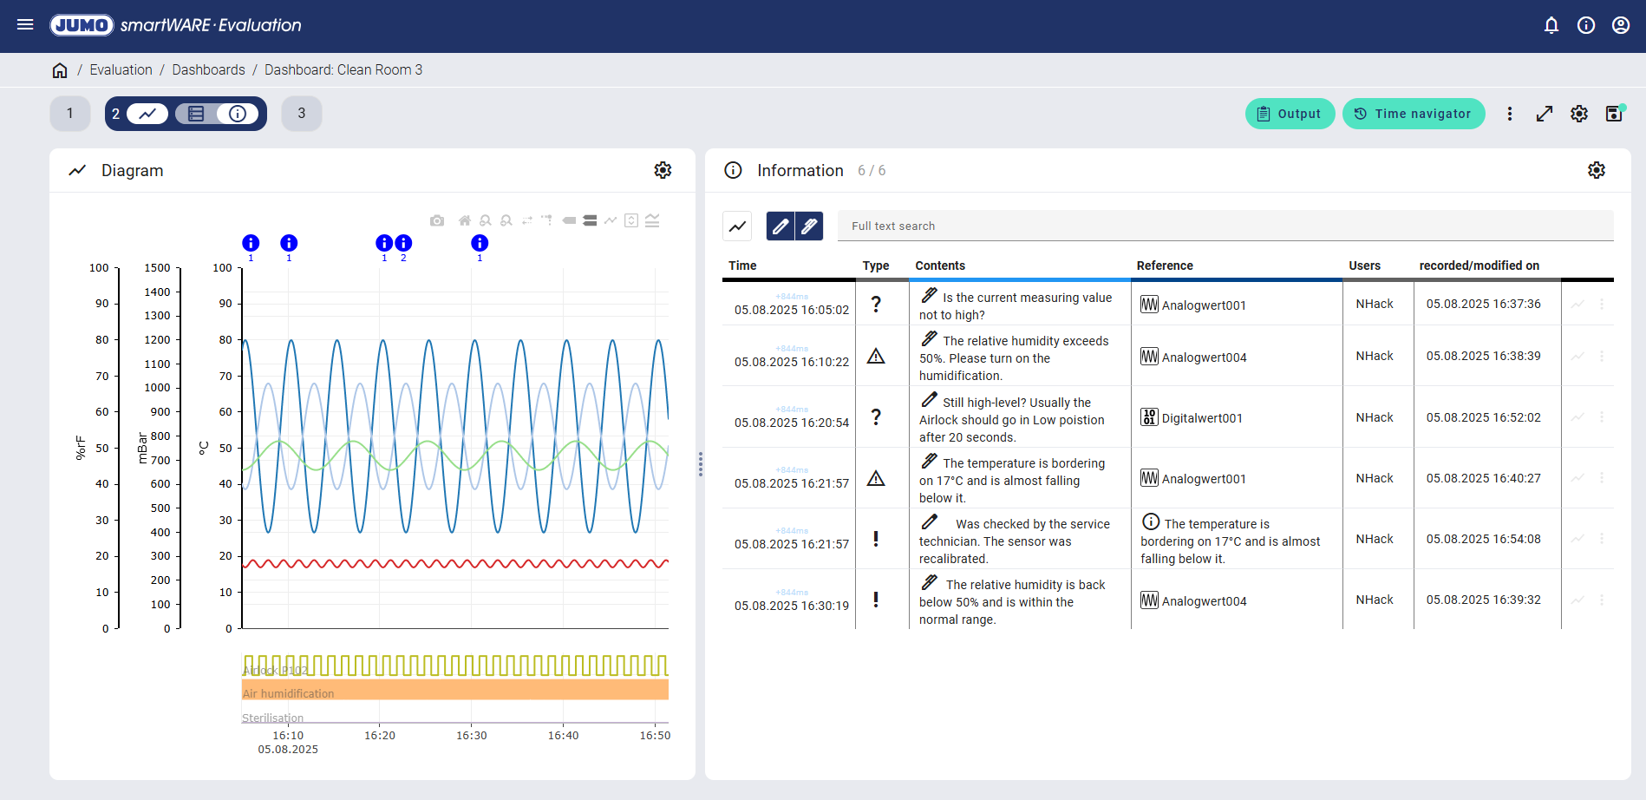Open Diagram panel settings gear

(x=663, y=170)
